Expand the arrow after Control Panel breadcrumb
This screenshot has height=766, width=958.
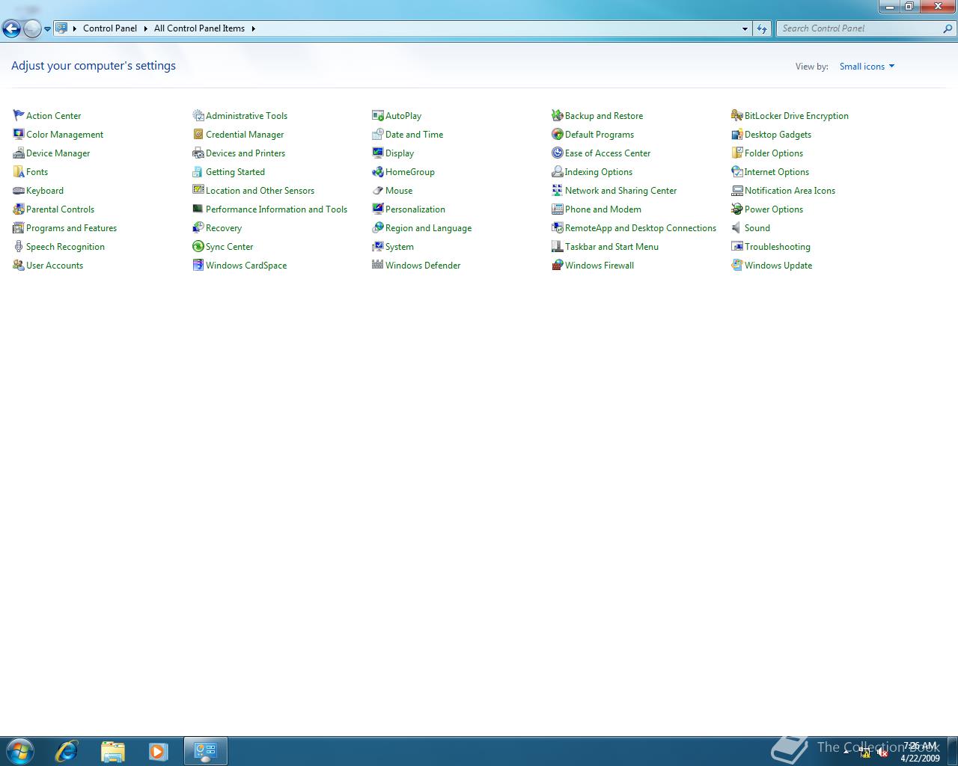pos(145,28)
